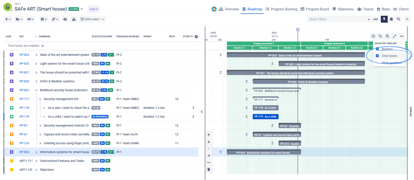Zoom in on the timeline with magnifier plus
Screen dimensions: 414x180
[x=387, y=36]
